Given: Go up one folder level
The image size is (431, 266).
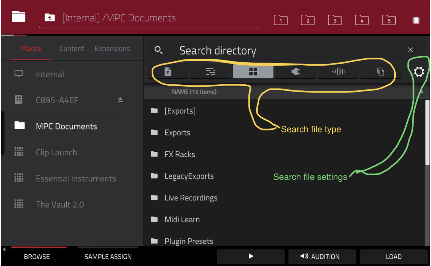Looking at the screenshot, I should [x=50, y=18].
